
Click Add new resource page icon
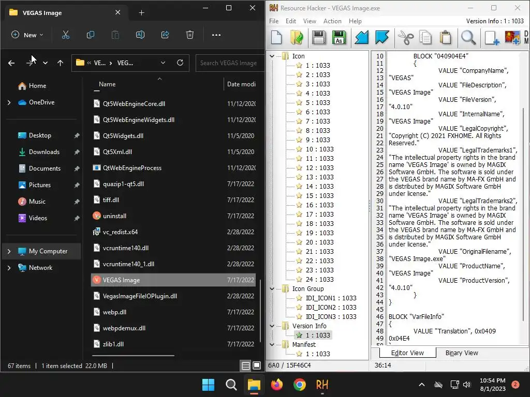coord(492,37)
